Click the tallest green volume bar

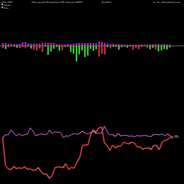pos(77,53)
